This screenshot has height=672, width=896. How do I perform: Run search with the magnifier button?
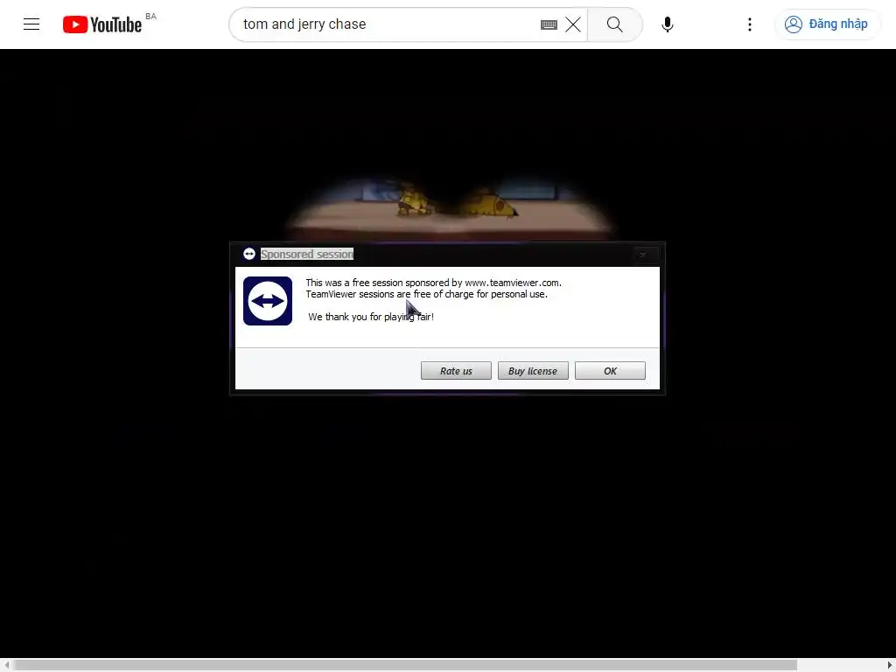coord(615,24)
